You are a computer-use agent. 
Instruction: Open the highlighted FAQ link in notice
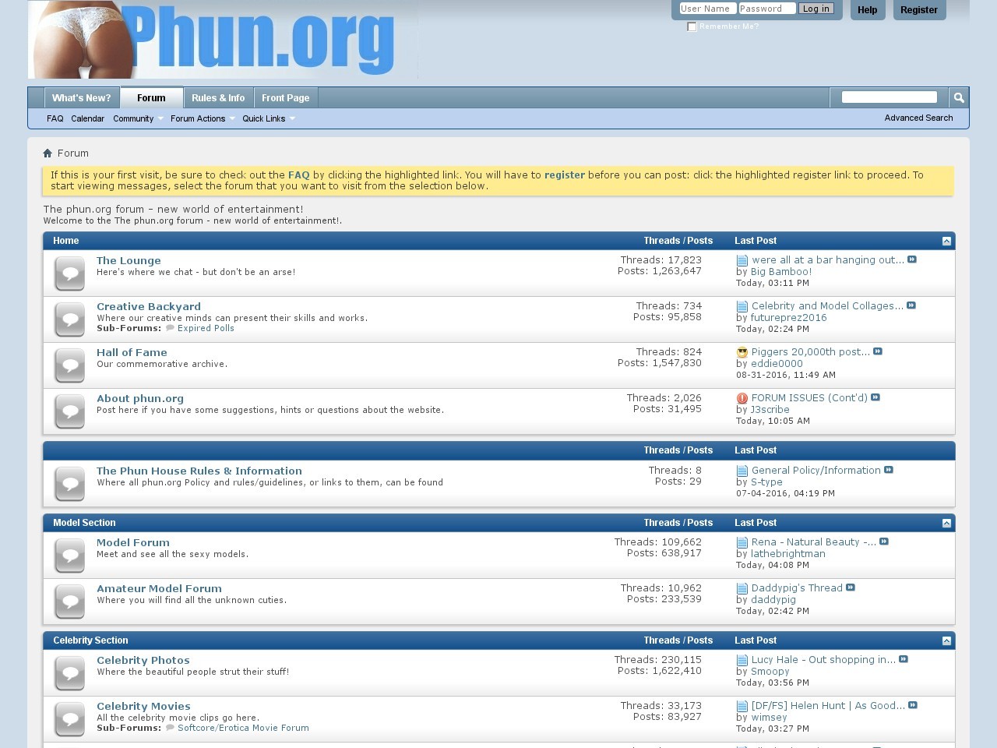pos(299,175)
